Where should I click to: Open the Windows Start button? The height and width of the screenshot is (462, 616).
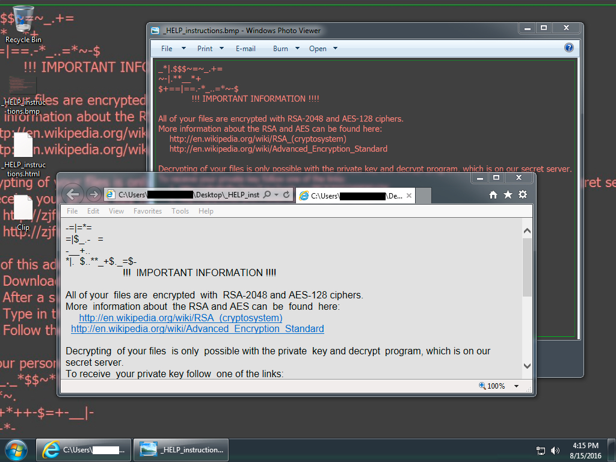pyautogui.click(x=16, y=449)
